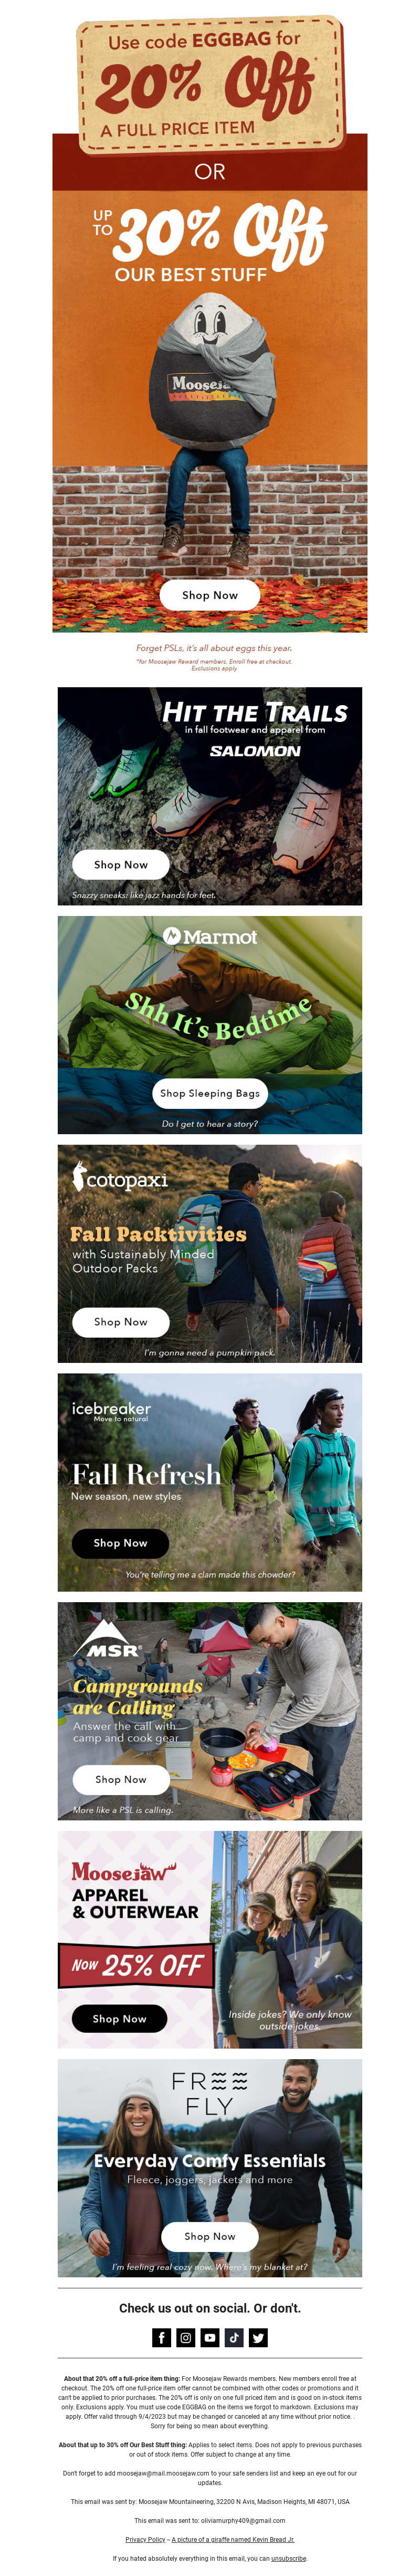Open the Twitter social icon
Image resolution: width=420 pixels, height=2576 pixels.
257,2337
